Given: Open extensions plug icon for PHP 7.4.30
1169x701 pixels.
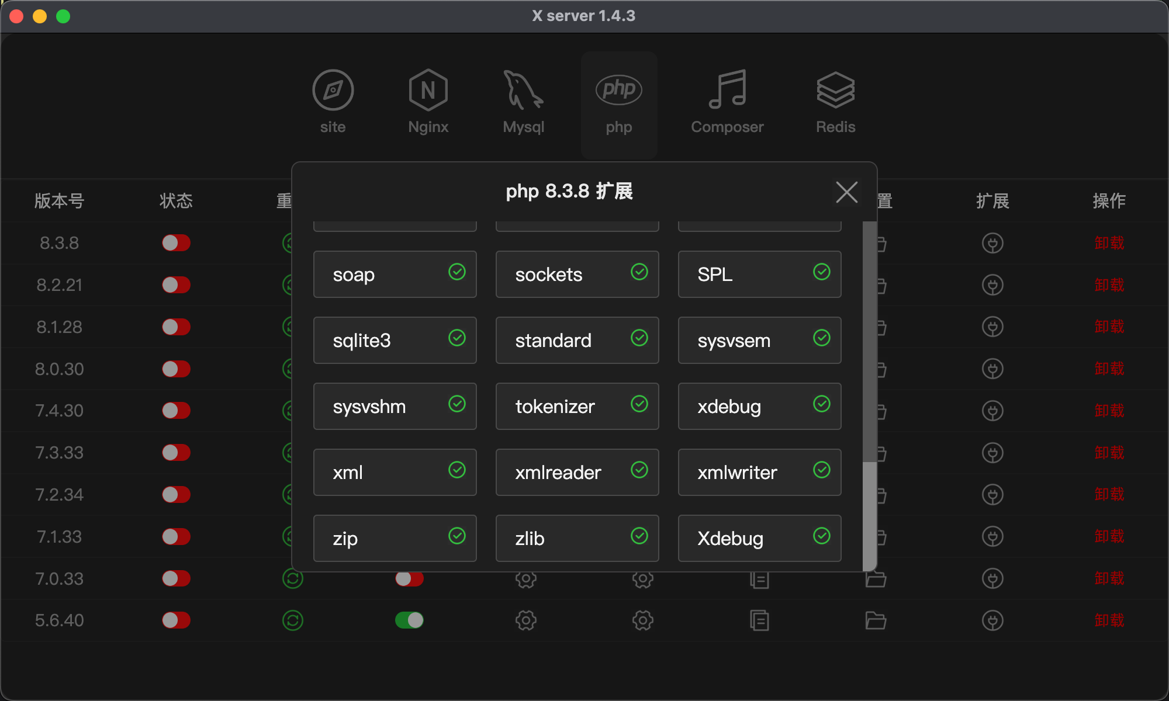Looking at the screenshot, I should click(992, 411).
